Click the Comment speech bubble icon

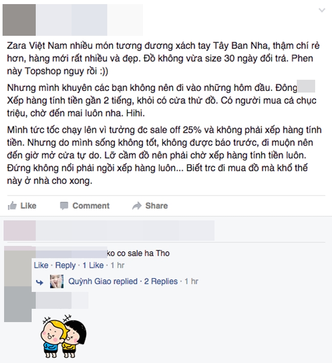[64, 206]
